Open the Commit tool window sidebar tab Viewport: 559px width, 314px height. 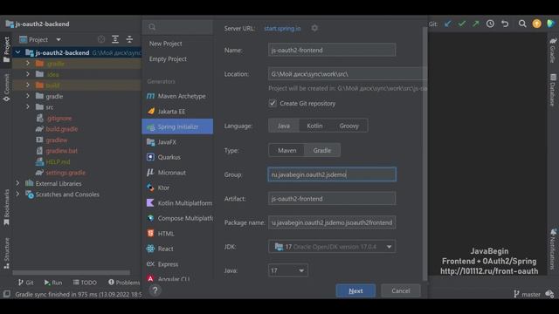click(x=6, y=87)
